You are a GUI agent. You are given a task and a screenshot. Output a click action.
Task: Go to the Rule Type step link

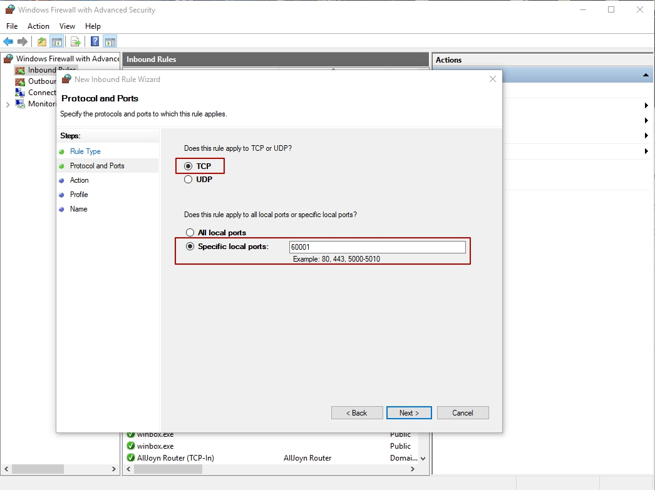pyautogui.click(x=85, y=151)
